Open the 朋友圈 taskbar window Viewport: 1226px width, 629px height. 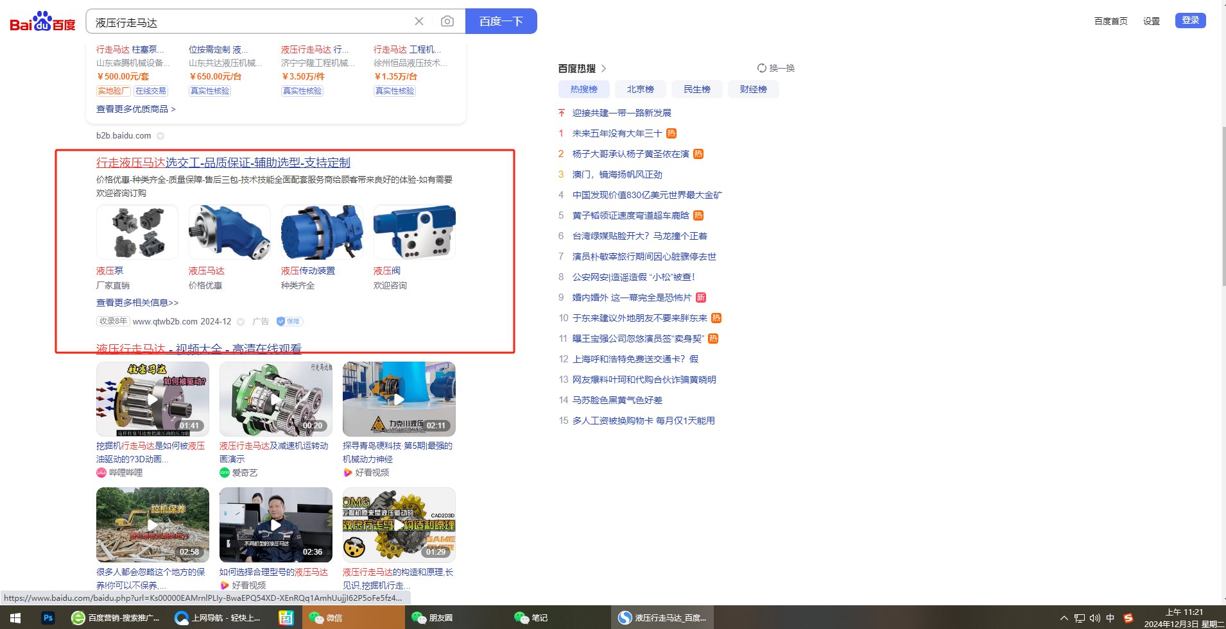(456, 617)
